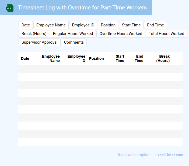Screen dimensions: 189x166
Task: Open the ExcelTimer.com link
Action: 169,155
